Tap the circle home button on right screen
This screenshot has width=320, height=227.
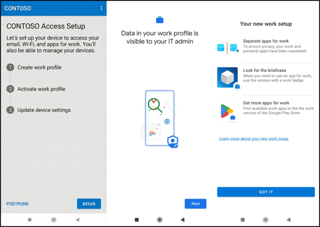tap(265, 219)
